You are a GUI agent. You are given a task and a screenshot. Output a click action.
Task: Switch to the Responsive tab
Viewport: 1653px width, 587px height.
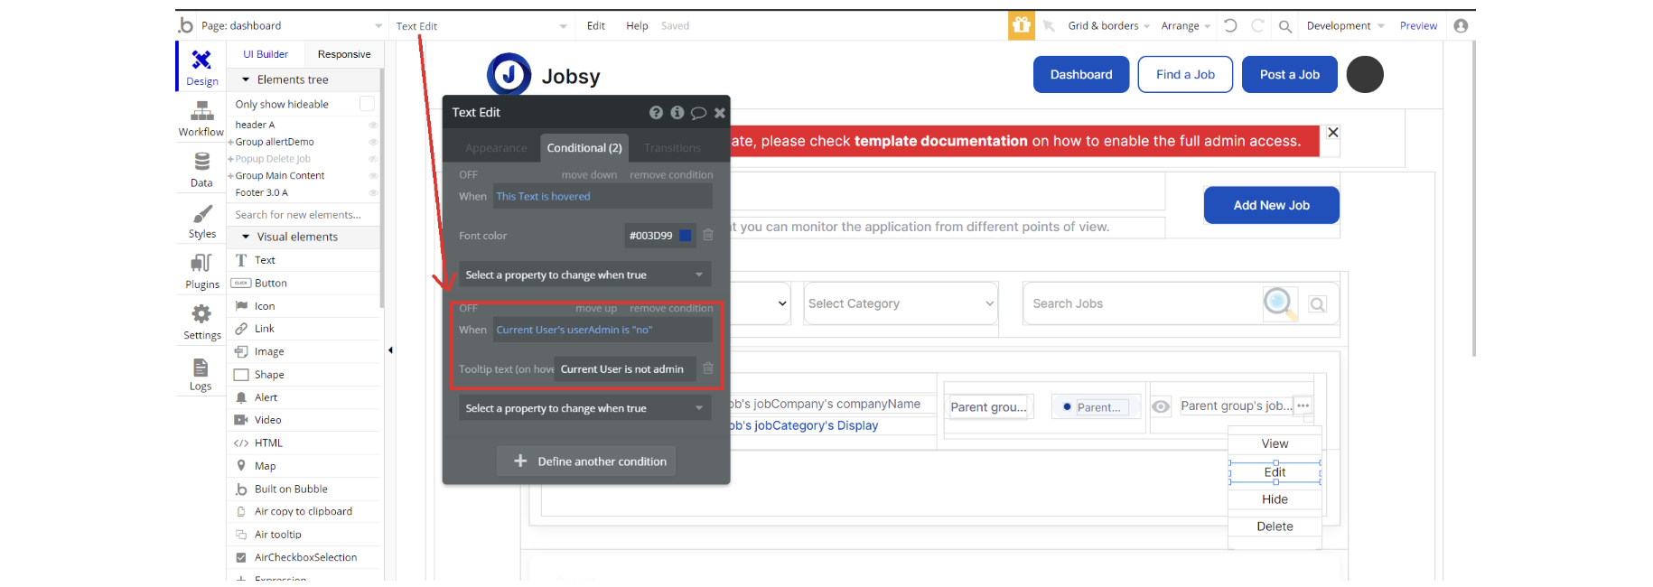pos(344,54)
